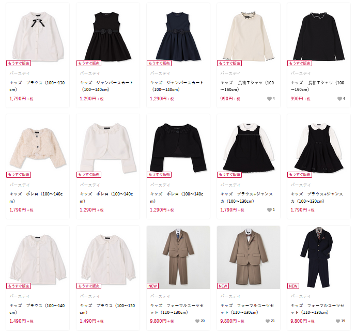Viewport: 355px width, 333px height.
Task: Favorite the brown long-pants formal suit with 20 likes
Action: pos(197,321)
